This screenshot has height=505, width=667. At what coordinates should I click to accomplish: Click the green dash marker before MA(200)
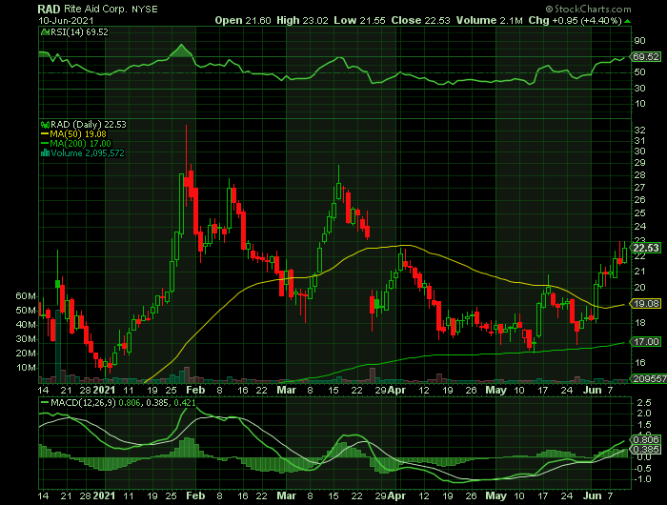click(x=45, y=144)
